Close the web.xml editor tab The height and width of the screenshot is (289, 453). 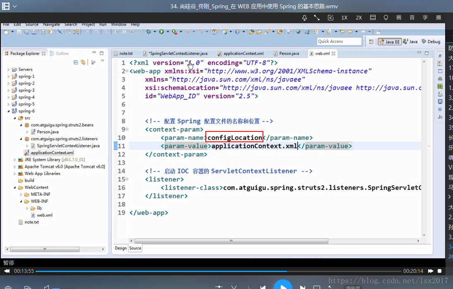click(x=334, y=53)
